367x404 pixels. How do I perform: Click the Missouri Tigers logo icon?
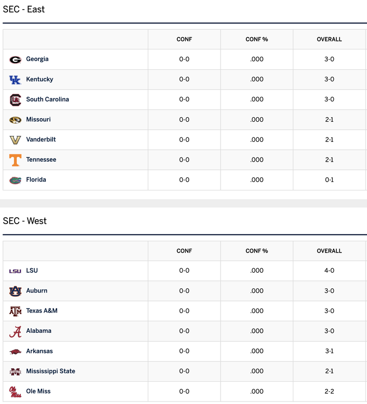pos(15,120)
